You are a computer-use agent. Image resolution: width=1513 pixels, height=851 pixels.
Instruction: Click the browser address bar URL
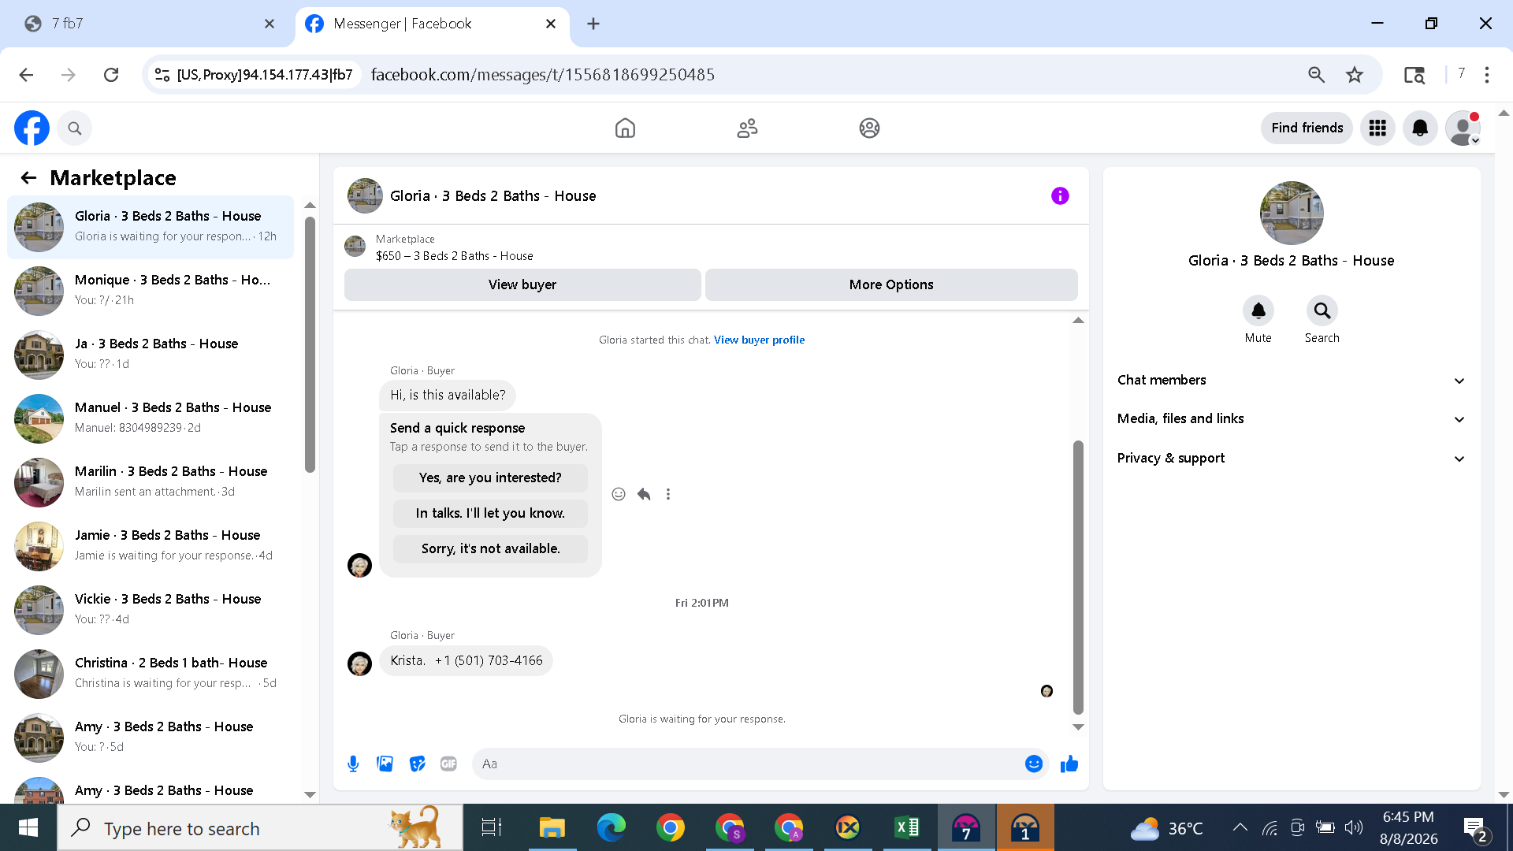pyautogui.click(x=543, y=75)
